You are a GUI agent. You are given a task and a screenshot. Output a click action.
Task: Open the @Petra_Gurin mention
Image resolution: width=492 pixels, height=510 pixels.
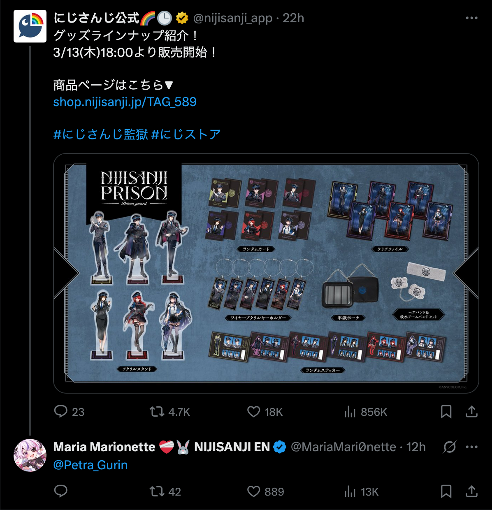91,465
